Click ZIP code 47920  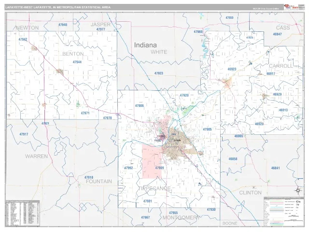coord(184,96)
